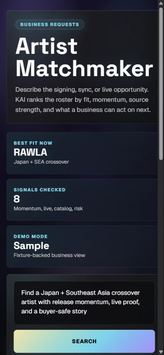Click the signals count number 8
164x355 pixels.
17,199
